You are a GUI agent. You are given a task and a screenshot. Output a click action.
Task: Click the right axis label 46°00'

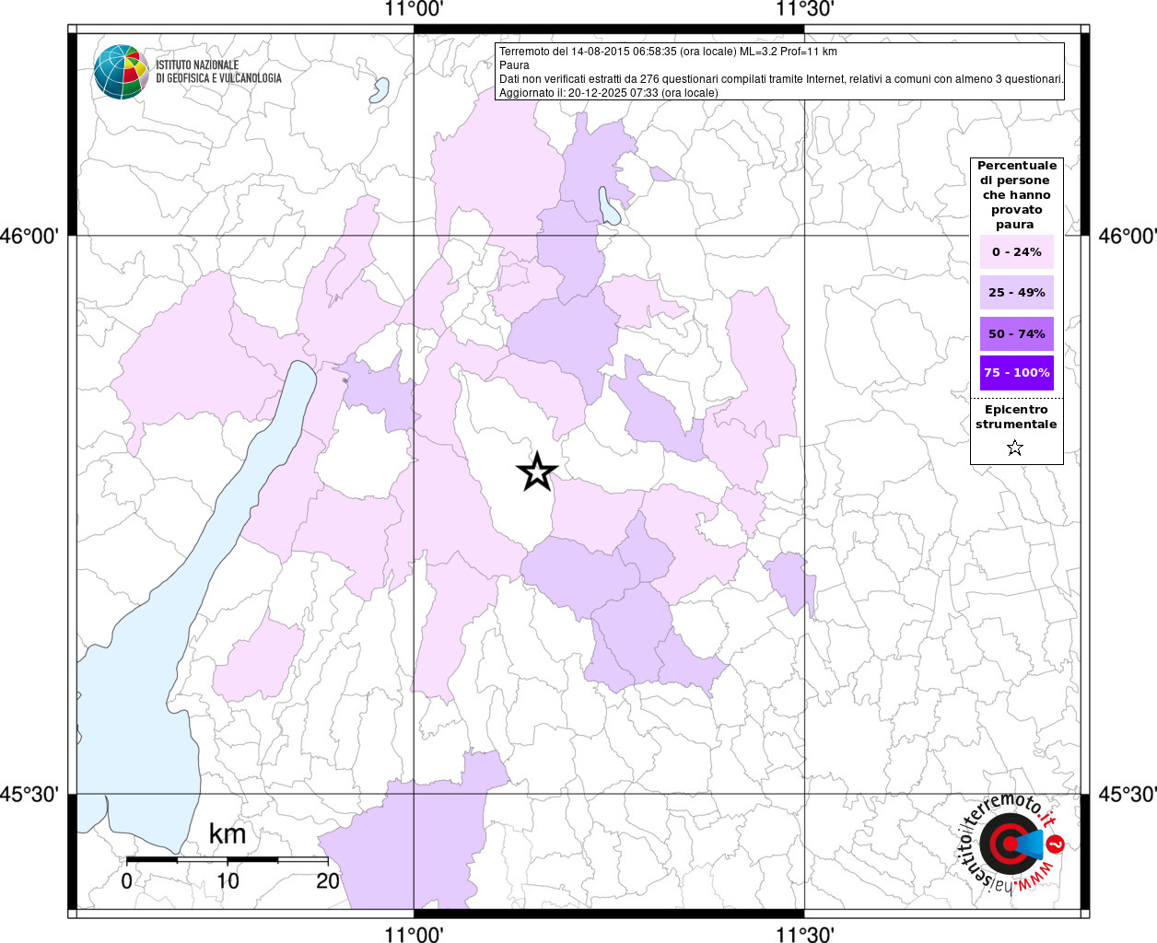click(1128, 236)
